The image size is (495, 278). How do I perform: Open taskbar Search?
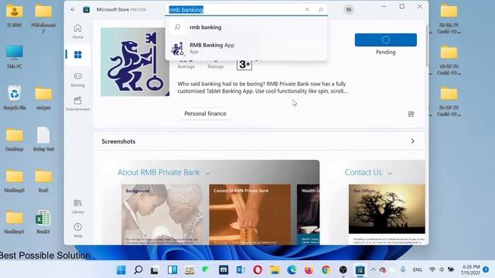(x=138, y=270)
